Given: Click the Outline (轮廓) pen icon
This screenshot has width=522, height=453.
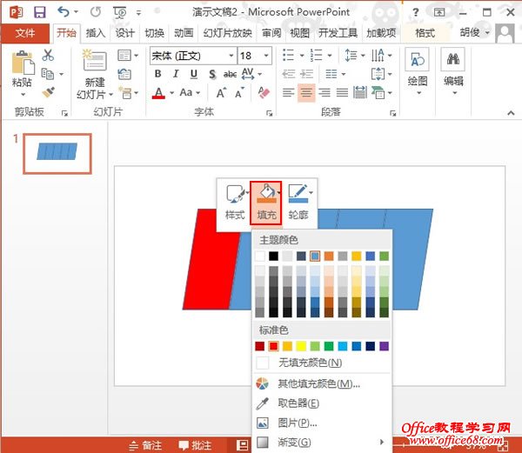Looking at the screenshot, I should tap(298, 194).
